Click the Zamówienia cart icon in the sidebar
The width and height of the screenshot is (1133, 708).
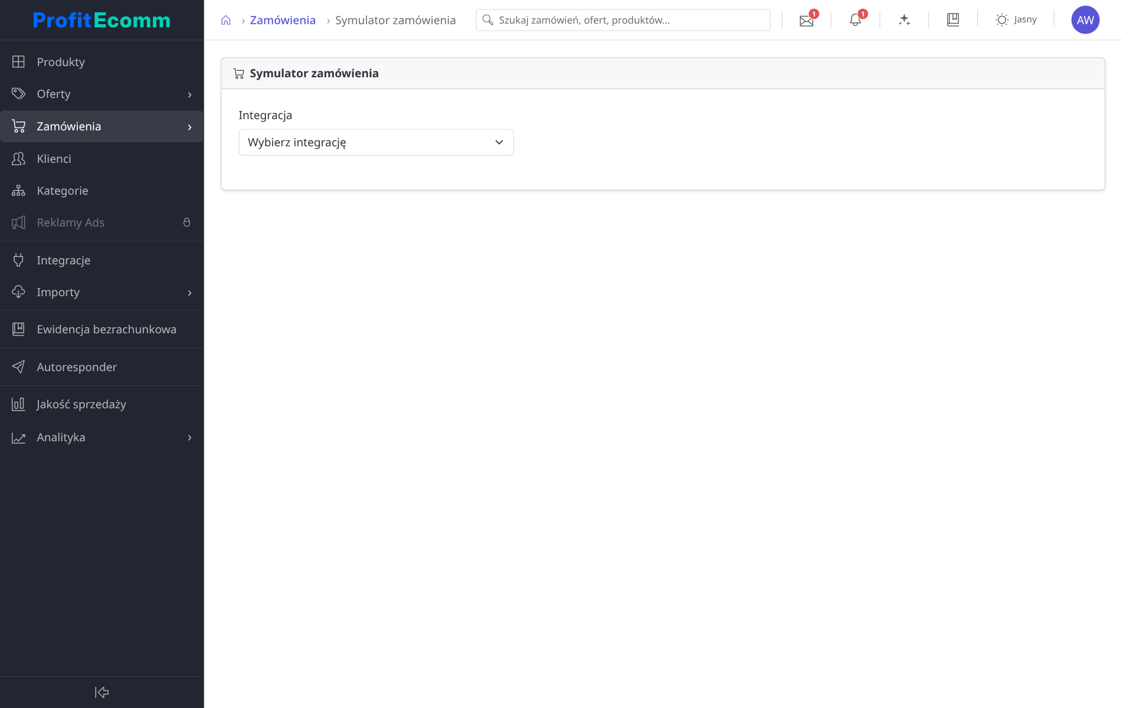point(18,126)
